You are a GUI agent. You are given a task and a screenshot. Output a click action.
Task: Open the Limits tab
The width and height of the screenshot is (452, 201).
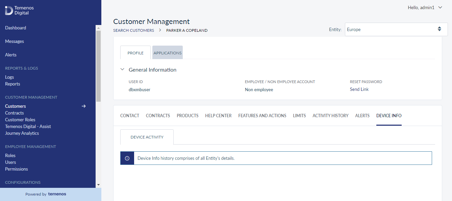(299, 116)
